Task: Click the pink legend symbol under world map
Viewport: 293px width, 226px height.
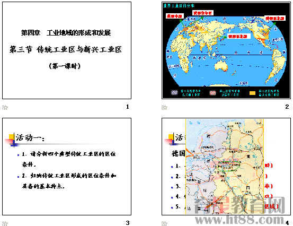Action: coord(212,93)
